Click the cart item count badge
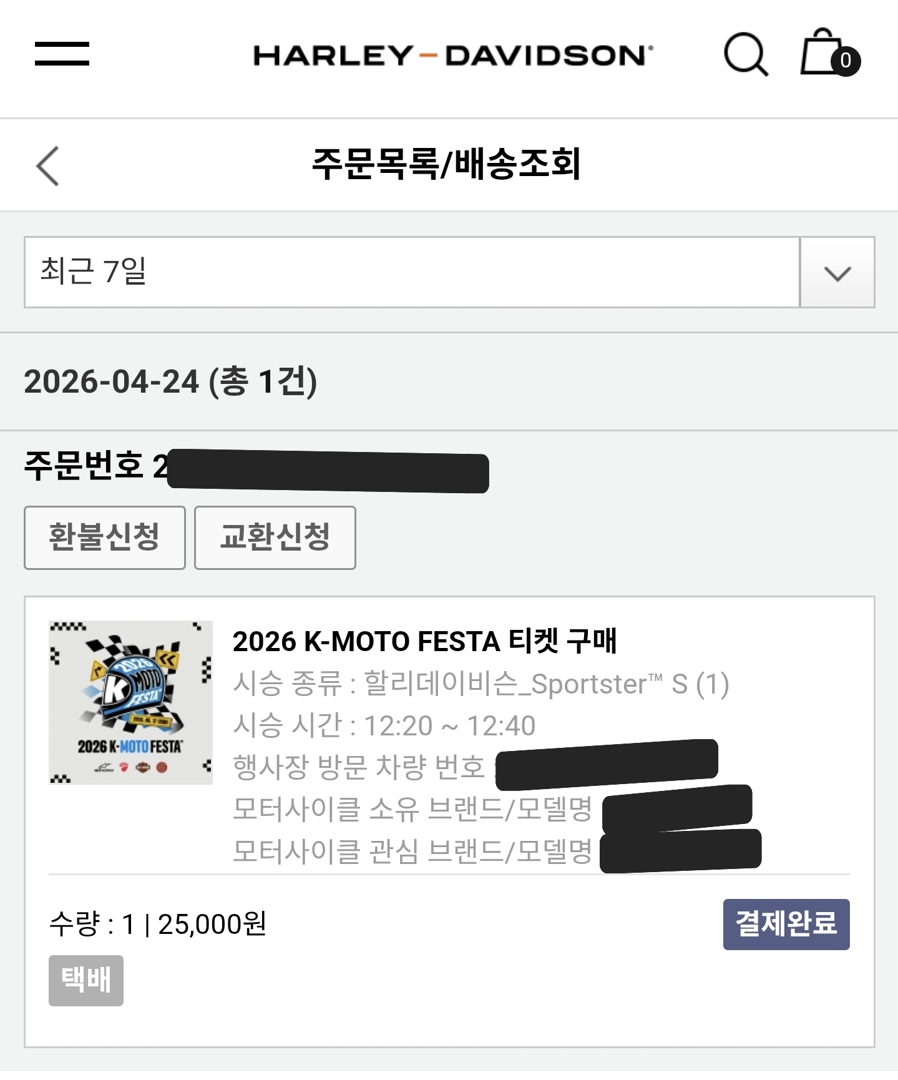This screenshot has height=1080, width=898. click(x=846, y=61)
